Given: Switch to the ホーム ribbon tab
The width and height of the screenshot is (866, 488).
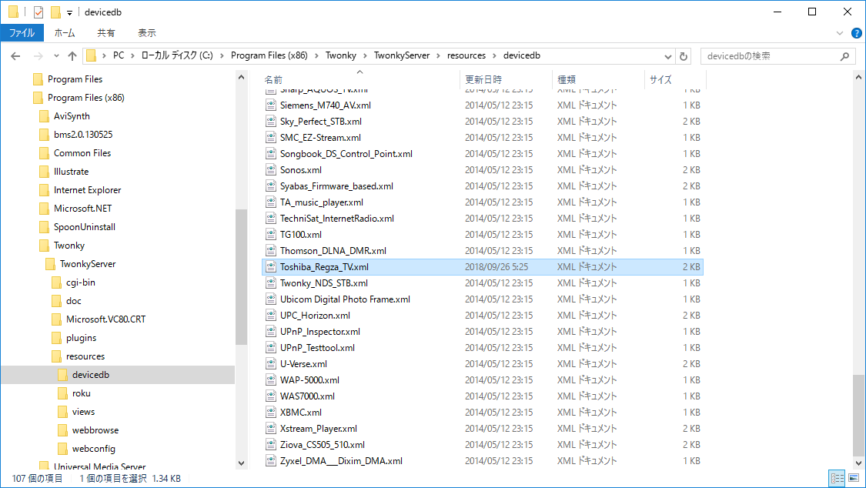Looking at the screenshot, I should click(x=65, y=33).
